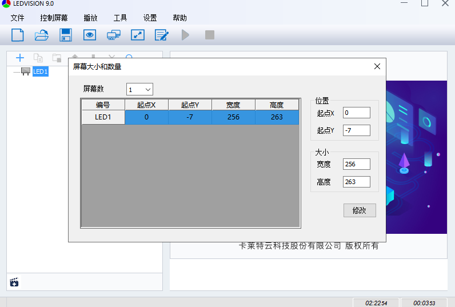Click the blue plus add icon
Viewport: 455px width, 307px height.
(x=20, y=58)
